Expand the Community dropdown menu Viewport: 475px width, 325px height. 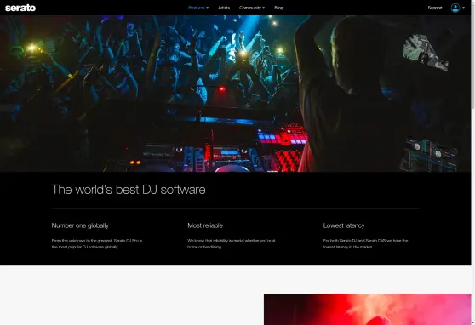(x=252, y=8)
